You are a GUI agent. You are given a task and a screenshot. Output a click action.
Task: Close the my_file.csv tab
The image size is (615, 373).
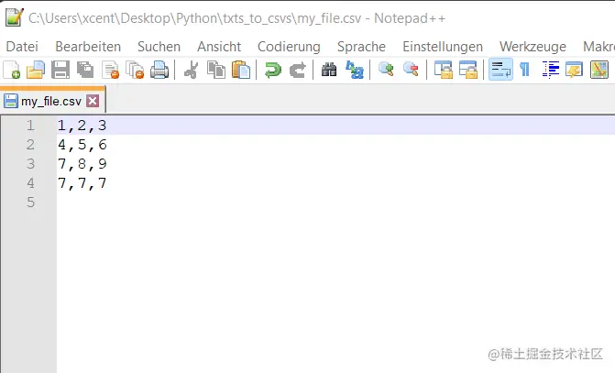[x=93, y=101]
